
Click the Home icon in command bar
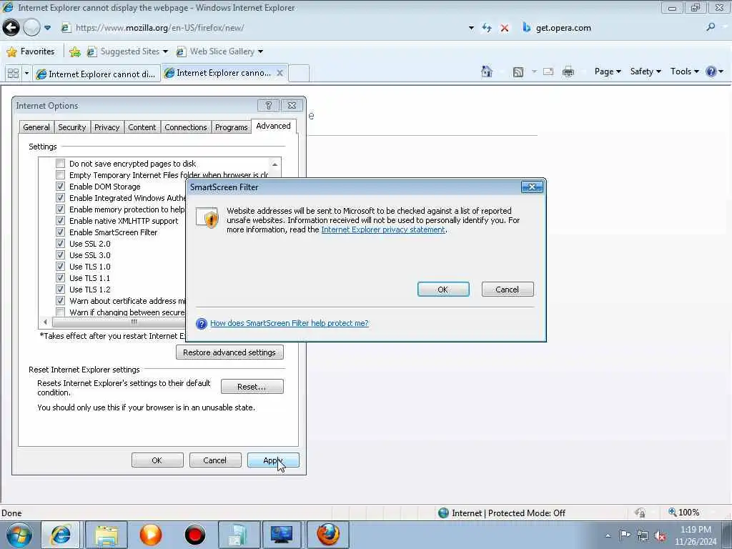coord(487,71)
